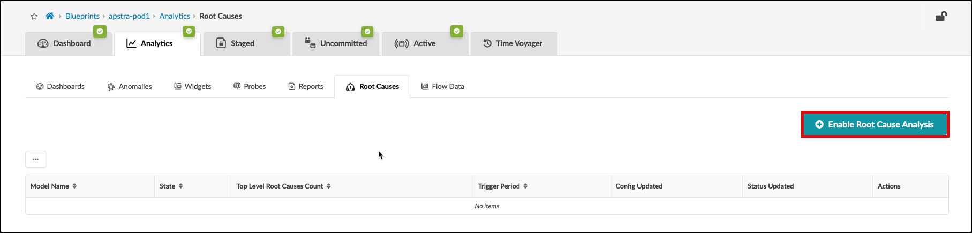Click the favorite star icon in breadcrumb
The image size is (972, 233).
tap(34, 17)
